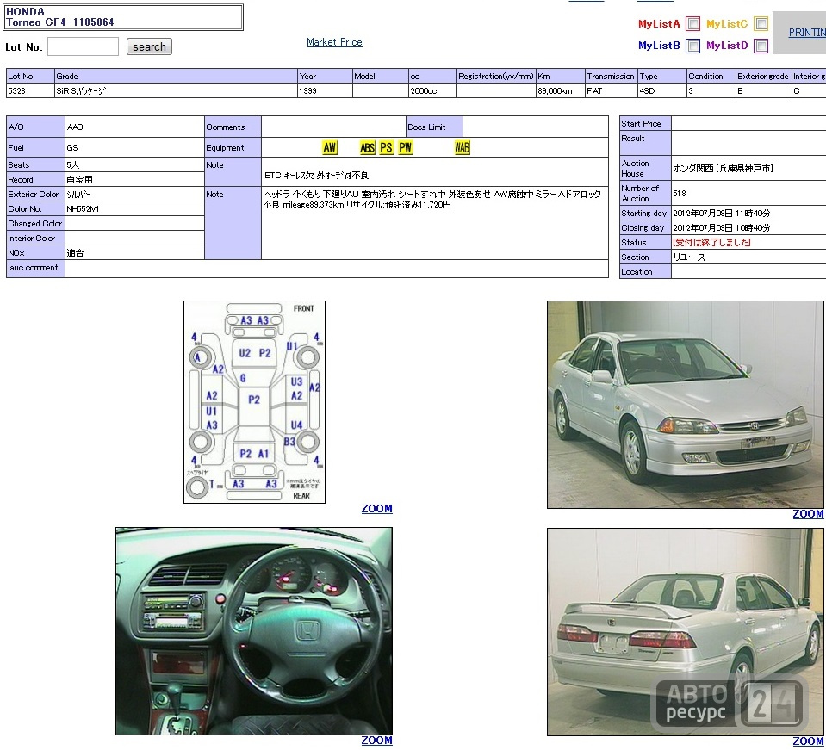
Task: Click the Color No. NH552M value
Action: tap(83, 209)
